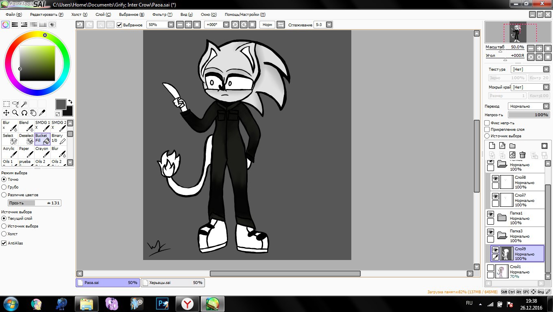This screenshot has width=553, height=312.
Task: Enable the Фикс непр-ть checkbox
Action: [x=487, y=123]
